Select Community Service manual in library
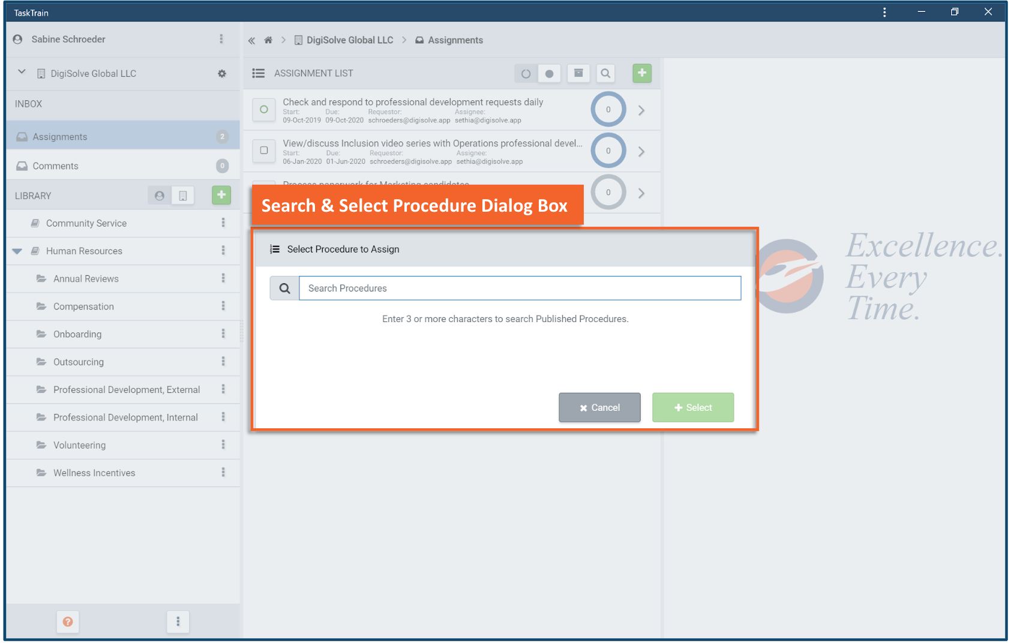The image size is (1011, 643). 86,223
